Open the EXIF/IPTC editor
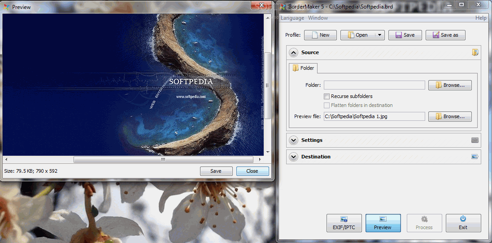 (x=344, y=223)
